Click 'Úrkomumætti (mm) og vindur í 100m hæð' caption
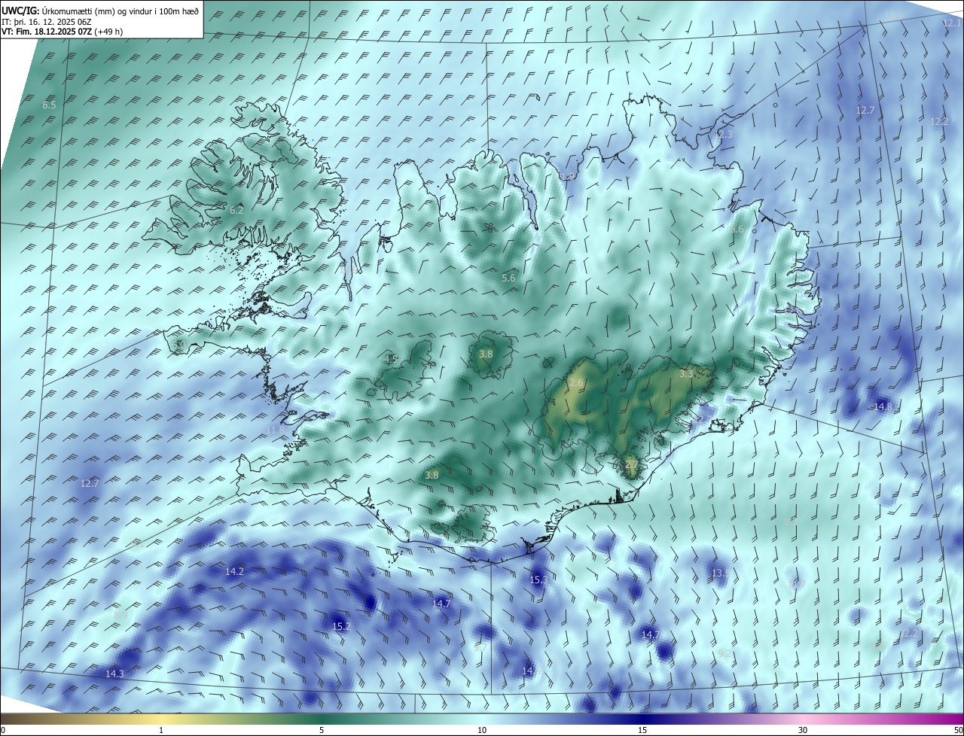The height and width of the screenshot is (736, 964). point(120,11)
